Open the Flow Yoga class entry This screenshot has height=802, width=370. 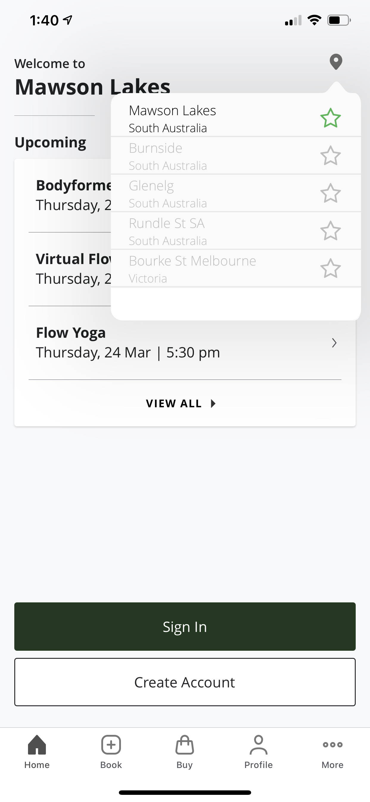(x=128, y=343)
